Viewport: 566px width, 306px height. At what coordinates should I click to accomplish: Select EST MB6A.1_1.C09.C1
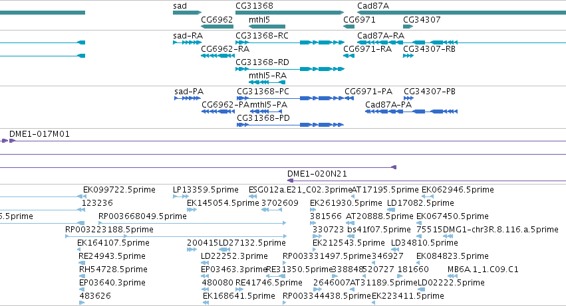[x=483, y=269]
